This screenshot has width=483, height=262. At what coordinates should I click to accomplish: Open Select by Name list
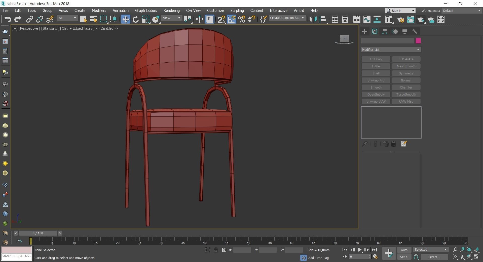tap(93, 19)
